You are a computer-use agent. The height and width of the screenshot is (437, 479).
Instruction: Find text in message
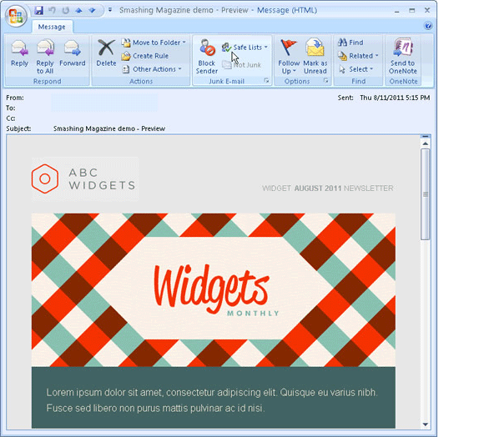(350, 43)
